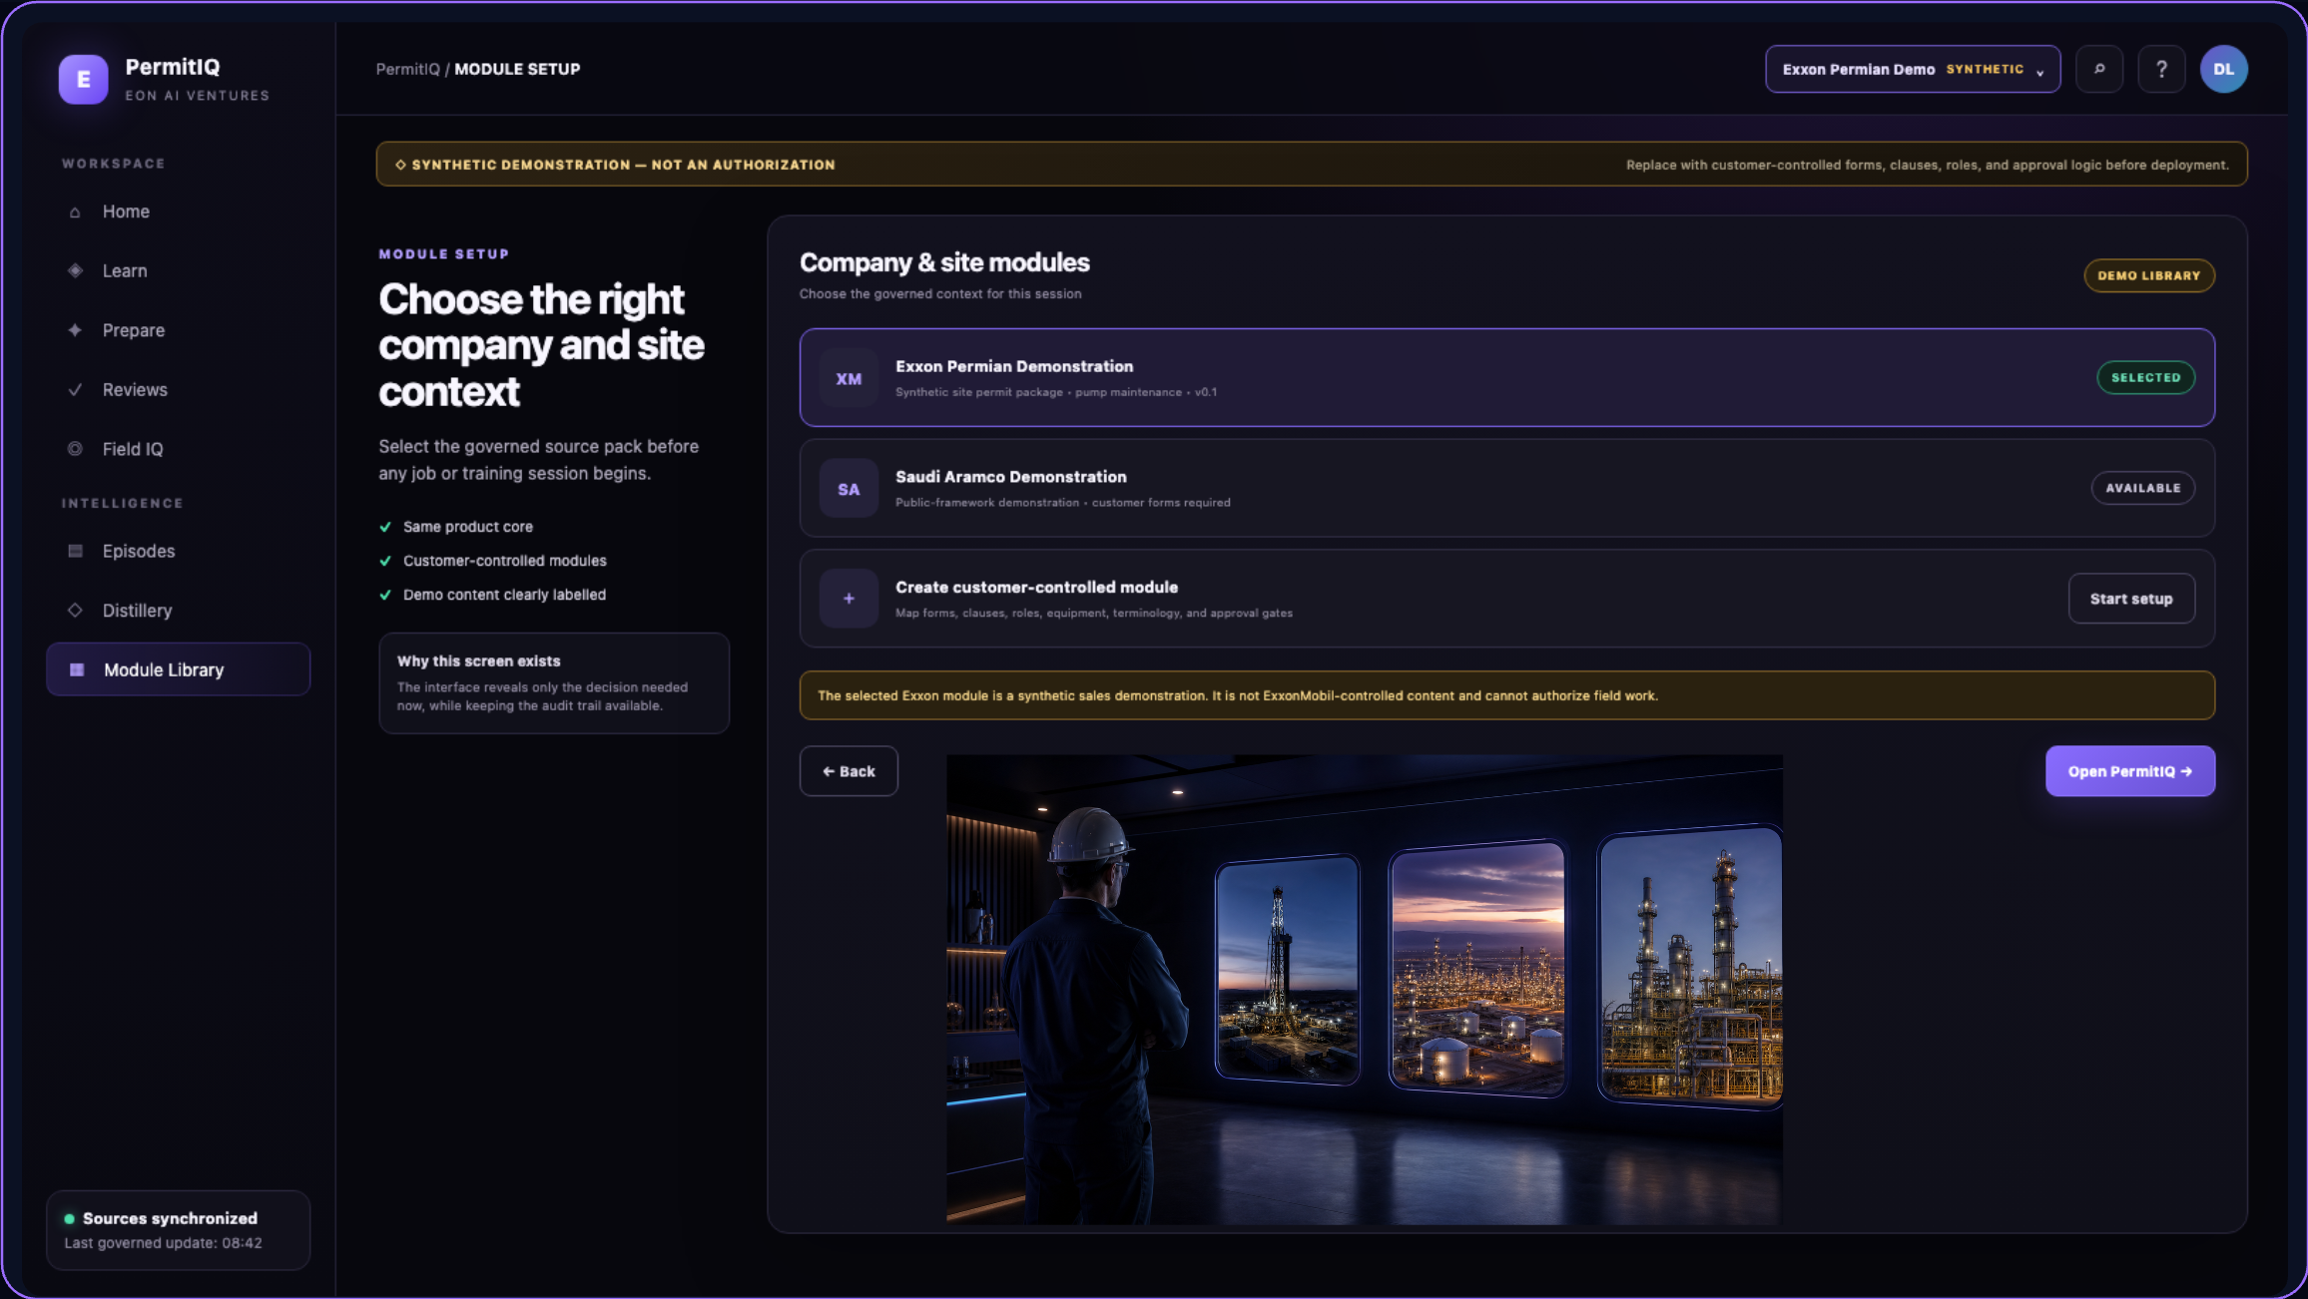Screen dimensions: 2308x1299
Task: Click the Episodes sidebar icon
Action: coord(75,552)
